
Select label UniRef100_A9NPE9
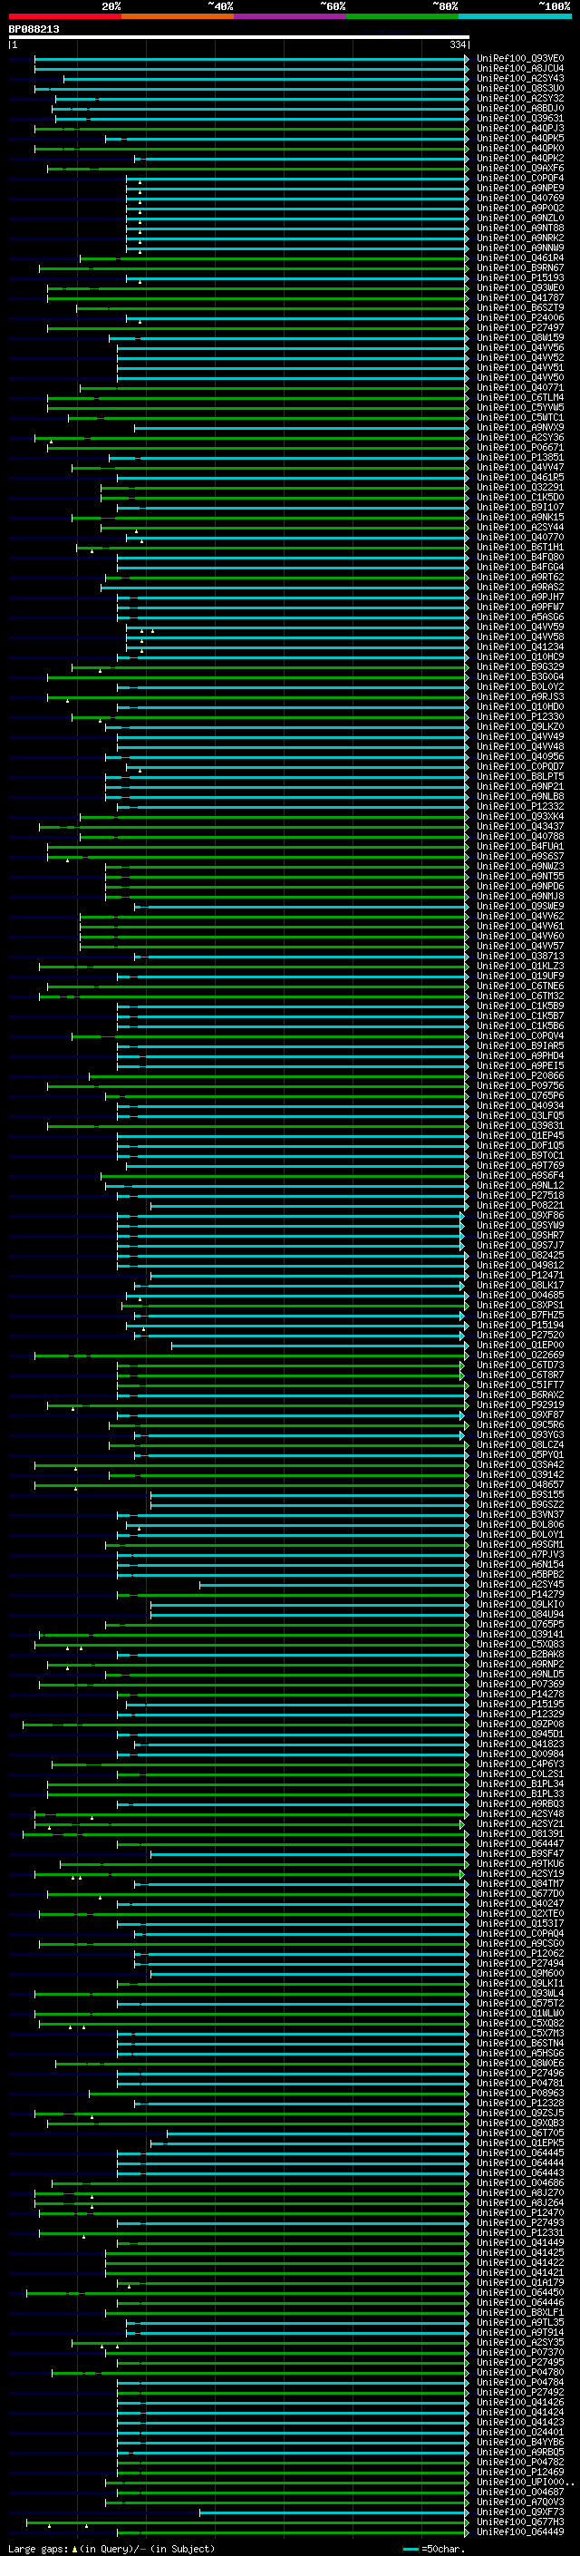click(519, 189)
